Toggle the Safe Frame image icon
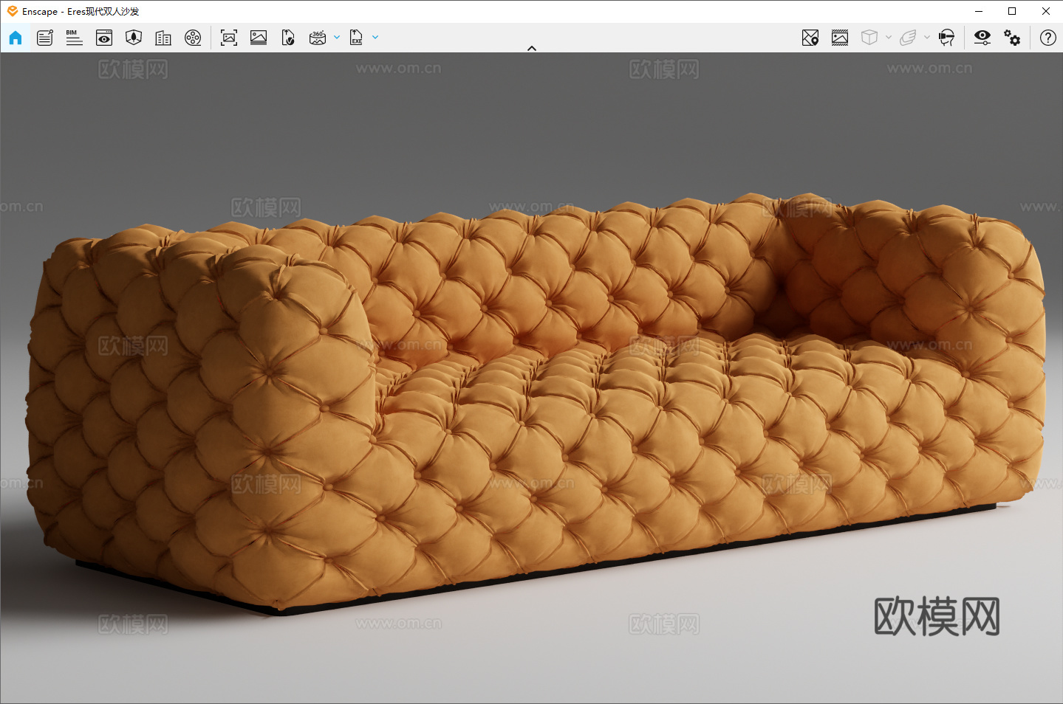Screen dimensions: 1063x704 coord(840,38)
